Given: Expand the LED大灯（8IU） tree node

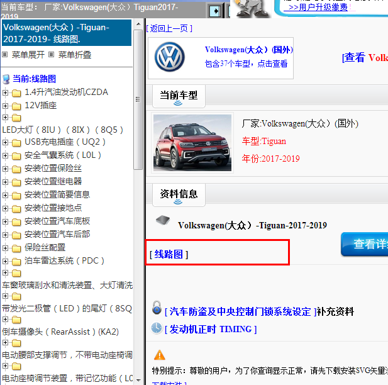Looking at the screenshot, I should [5, 118].
